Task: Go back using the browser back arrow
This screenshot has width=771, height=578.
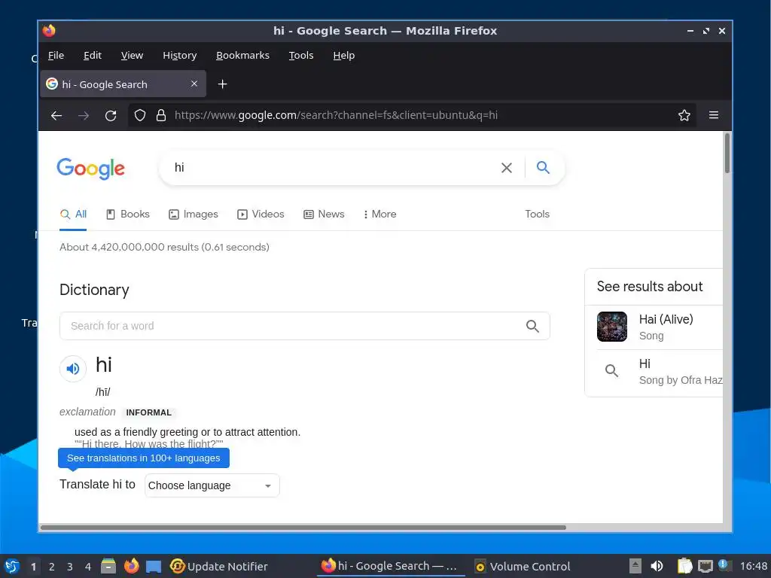Action: tap(56, 115)
